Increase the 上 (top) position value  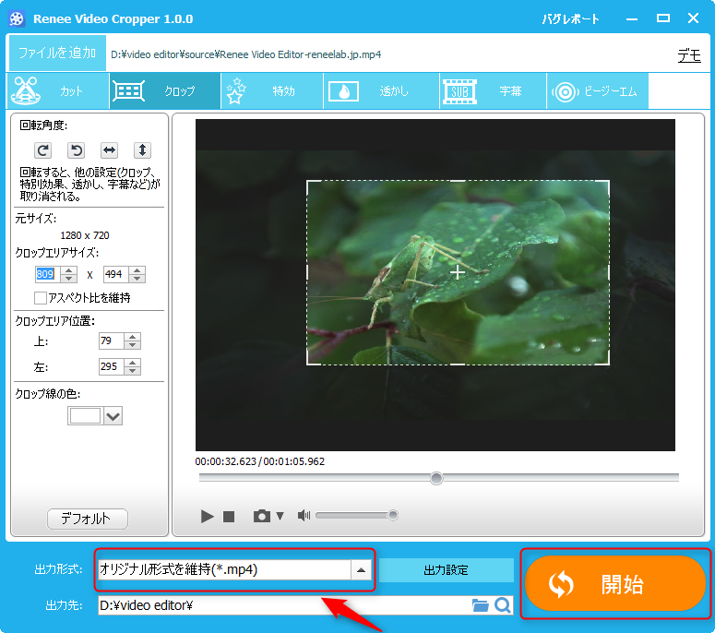(x=132, y=337)
